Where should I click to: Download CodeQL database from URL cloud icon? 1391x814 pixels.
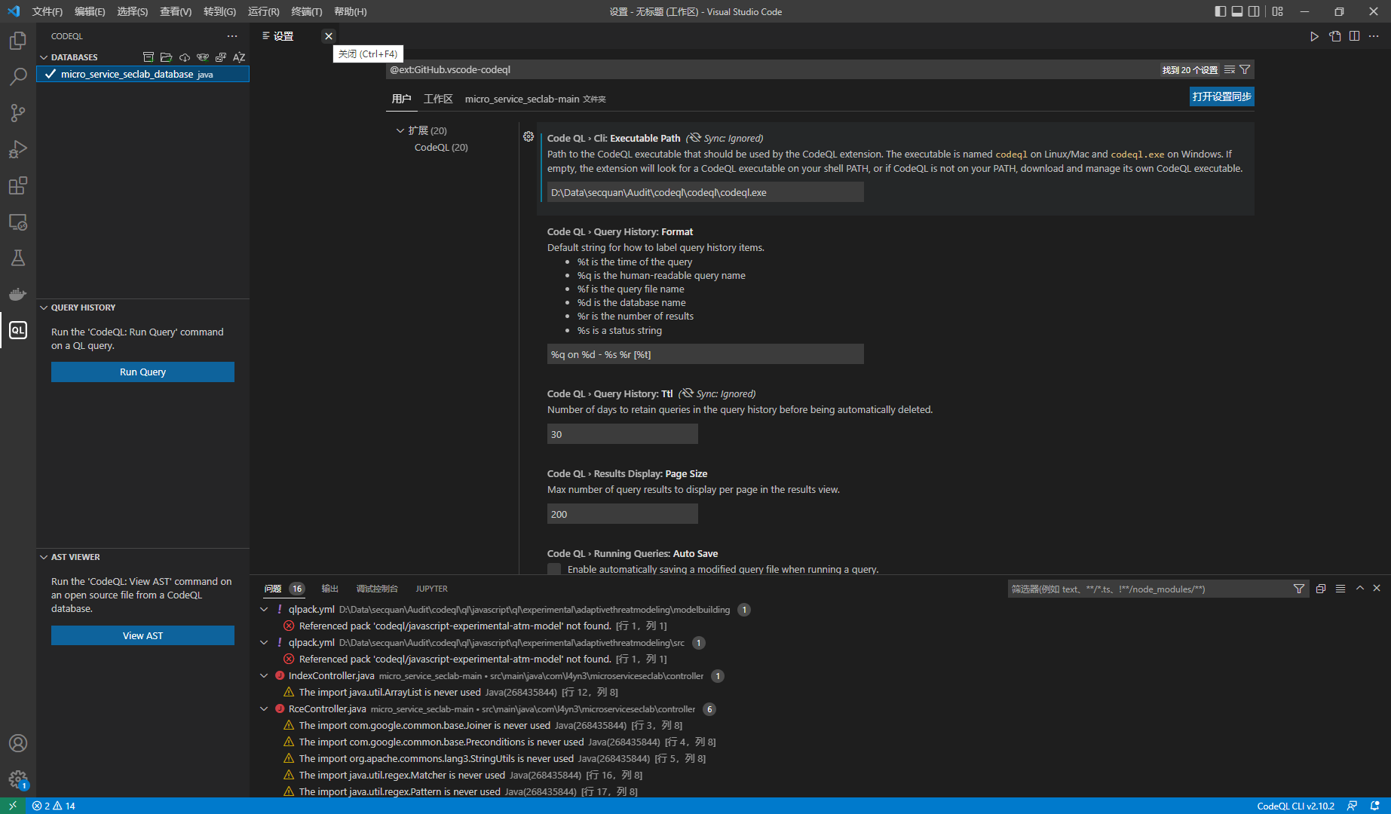tap(185, 57)
